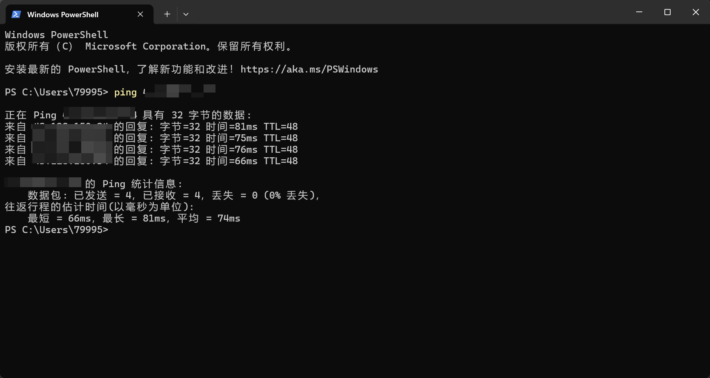Expand the new tab profile dropdown chevron

(186, 14)
